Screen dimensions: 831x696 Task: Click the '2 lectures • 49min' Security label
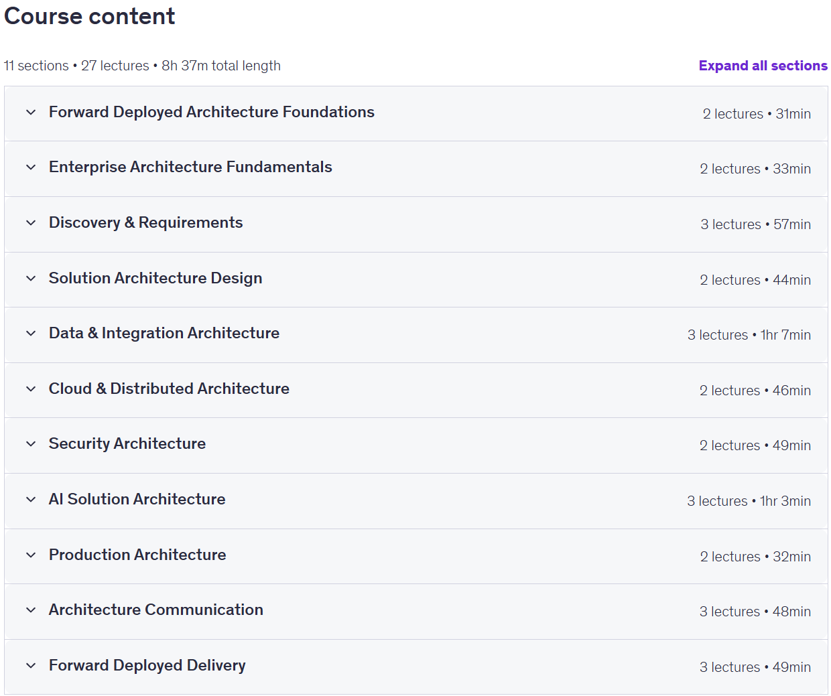pyautogui.click(x=755, y=445)
